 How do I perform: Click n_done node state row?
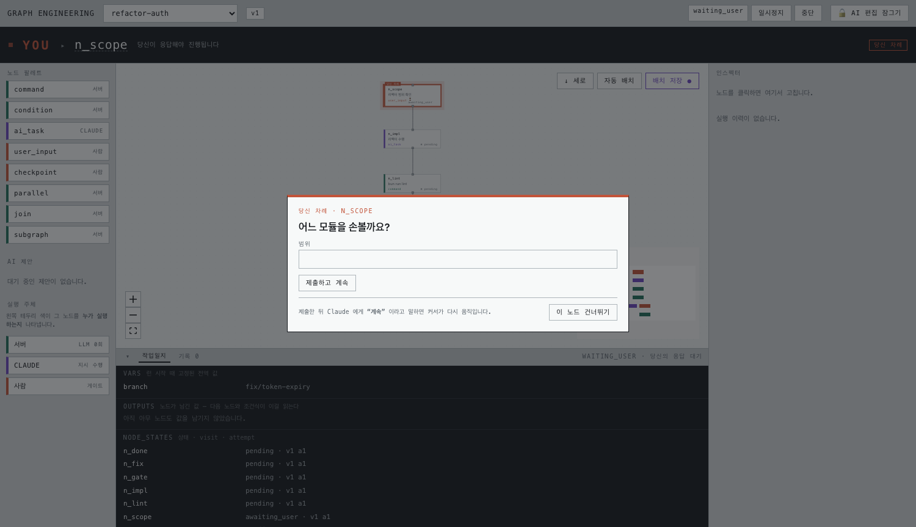412,451
